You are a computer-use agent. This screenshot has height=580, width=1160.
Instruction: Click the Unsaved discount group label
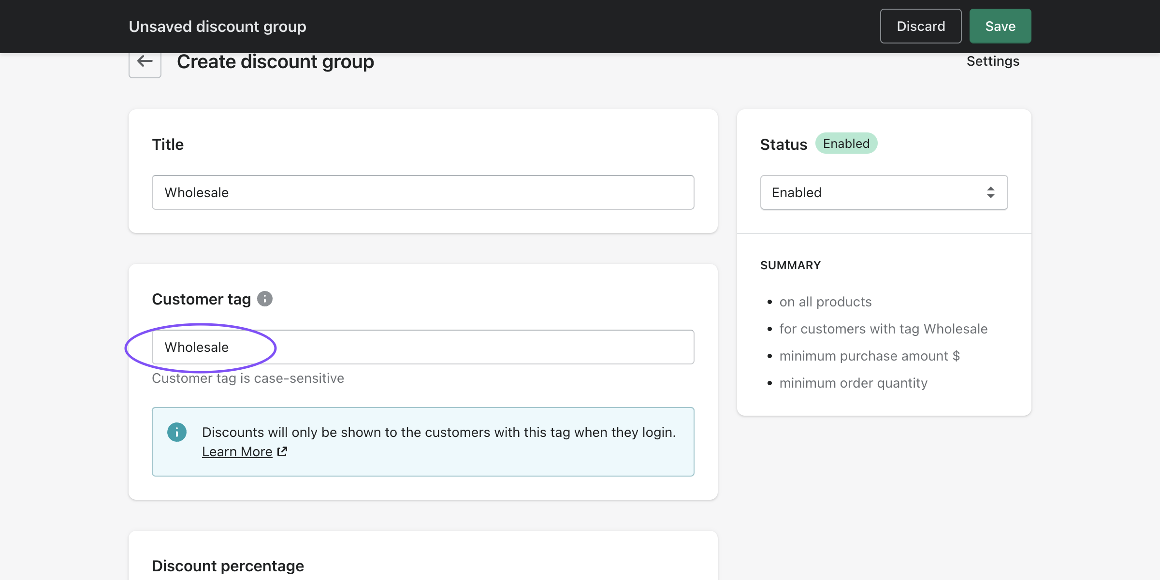(217, 27)
